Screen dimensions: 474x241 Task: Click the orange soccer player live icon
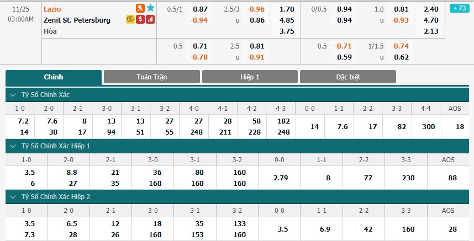point(140,8)
